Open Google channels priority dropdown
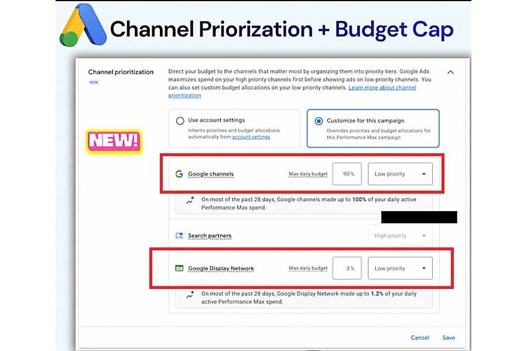The height and width of the screenshot is (351, 527). 400,174
